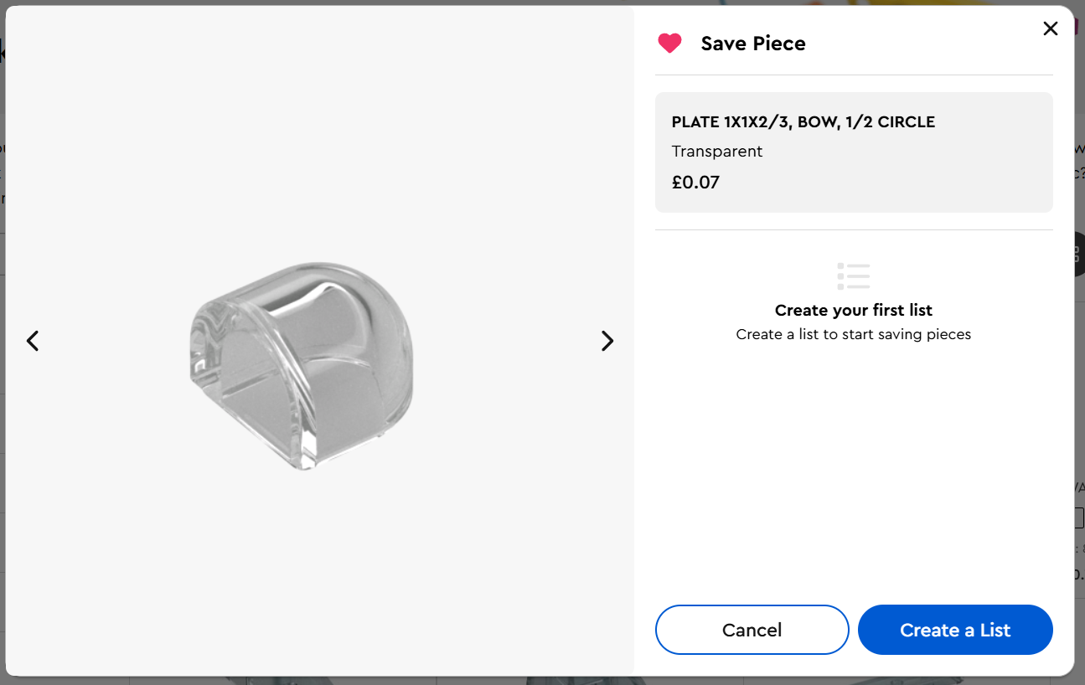Click the dimmed page strip below the dialog

click(536, 680)
